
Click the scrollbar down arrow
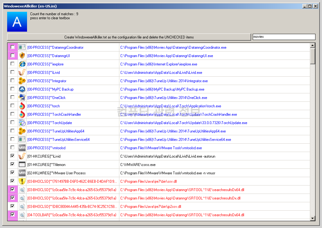(313, 218)
